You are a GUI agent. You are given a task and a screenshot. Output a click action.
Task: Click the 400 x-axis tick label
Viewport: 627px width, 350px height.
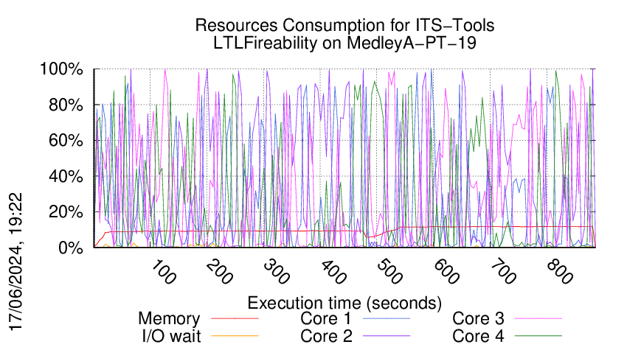point(333,272)
